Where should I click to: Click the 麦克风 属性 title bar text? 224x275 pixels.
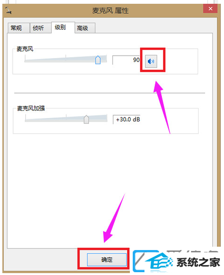pyautogui.click(x=111, y=11)
